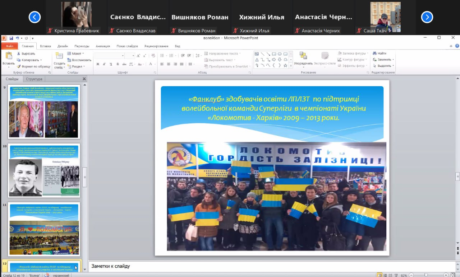Open the Section (Раздел) dropdown

76,66
